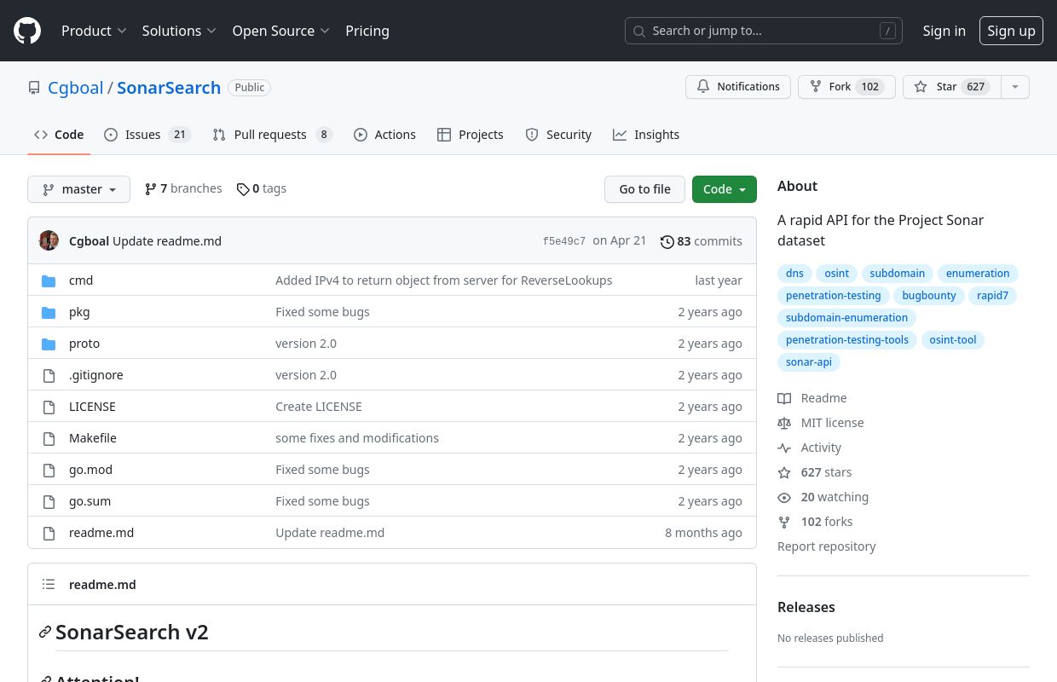The height and width of the screenshot is (682, 1057).
Task: Click the pulse icon beside Activity
Action: tap(784, 448)
